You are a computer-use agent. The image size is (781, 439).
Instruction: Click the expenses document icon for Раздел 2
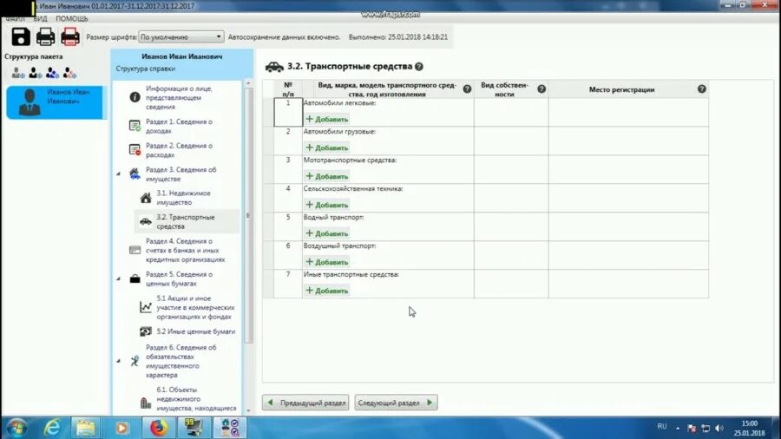click(x=135, y=150)
